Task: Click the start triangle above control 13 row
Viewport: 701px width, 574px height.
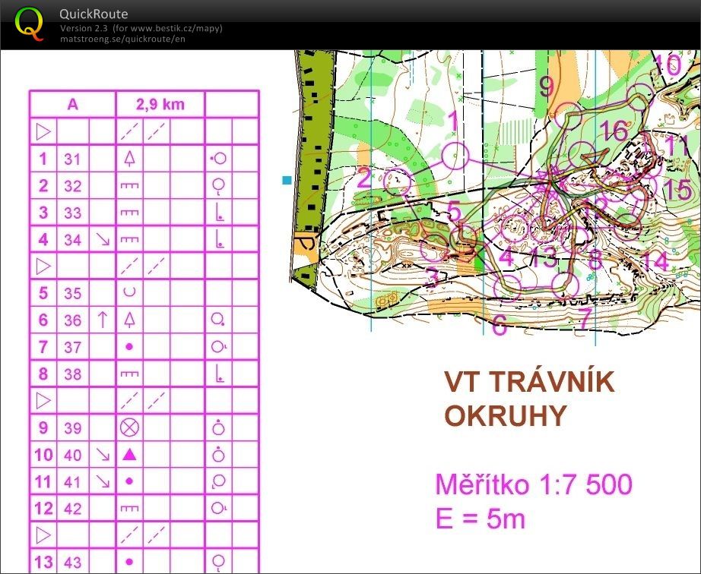Action: tap(43, 535)
